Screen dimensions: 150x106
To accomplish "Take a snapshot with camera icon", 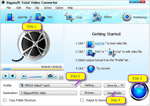I will [50, 76].
